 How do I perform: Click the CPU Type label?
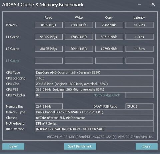pos(13,72)
